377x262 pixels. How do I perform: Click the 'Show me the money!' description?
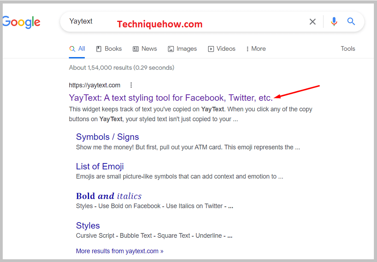click(x=188, y=147)
